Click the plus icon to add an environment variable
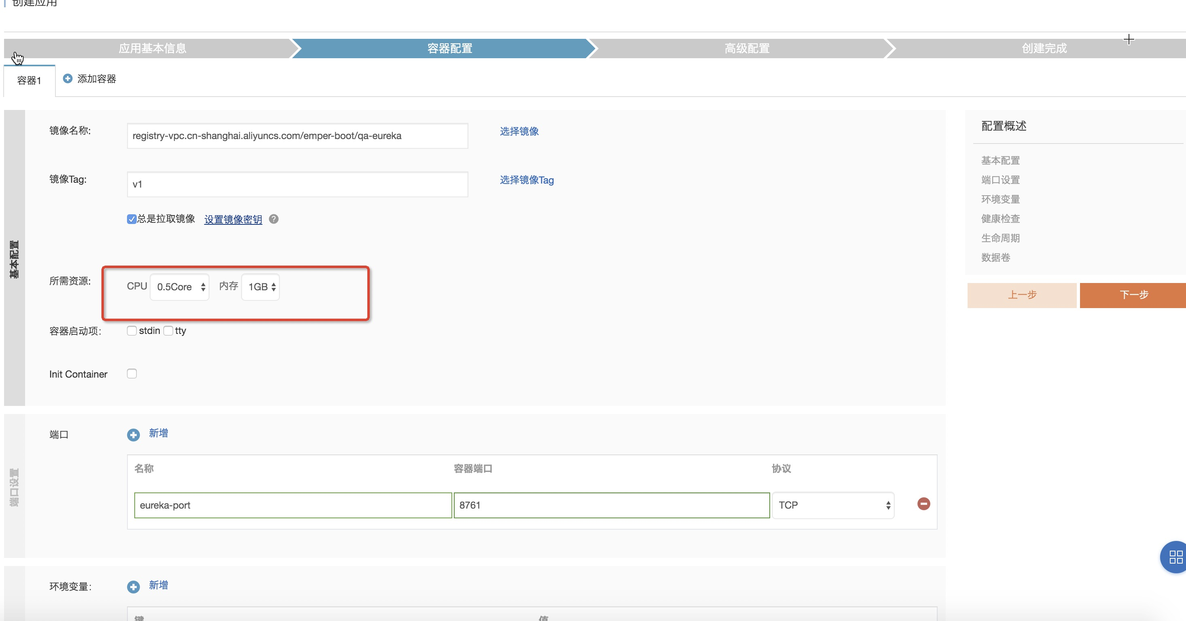Image resolution: width=1186 pixels, height=621 pixels. pos(133,587)
